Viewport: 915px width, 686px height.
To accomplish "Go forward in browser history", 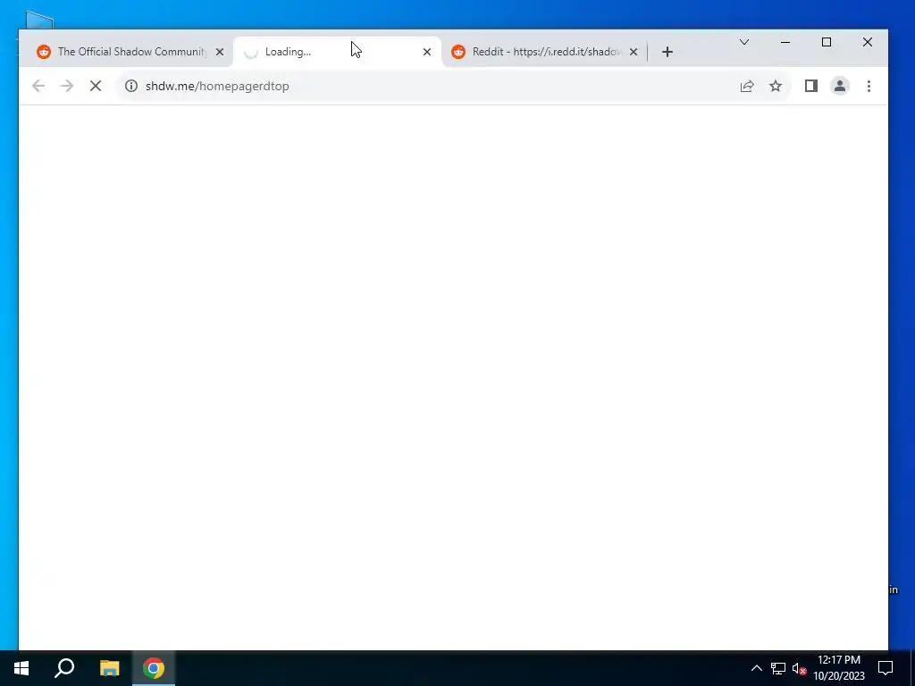I will pos(67,87).
